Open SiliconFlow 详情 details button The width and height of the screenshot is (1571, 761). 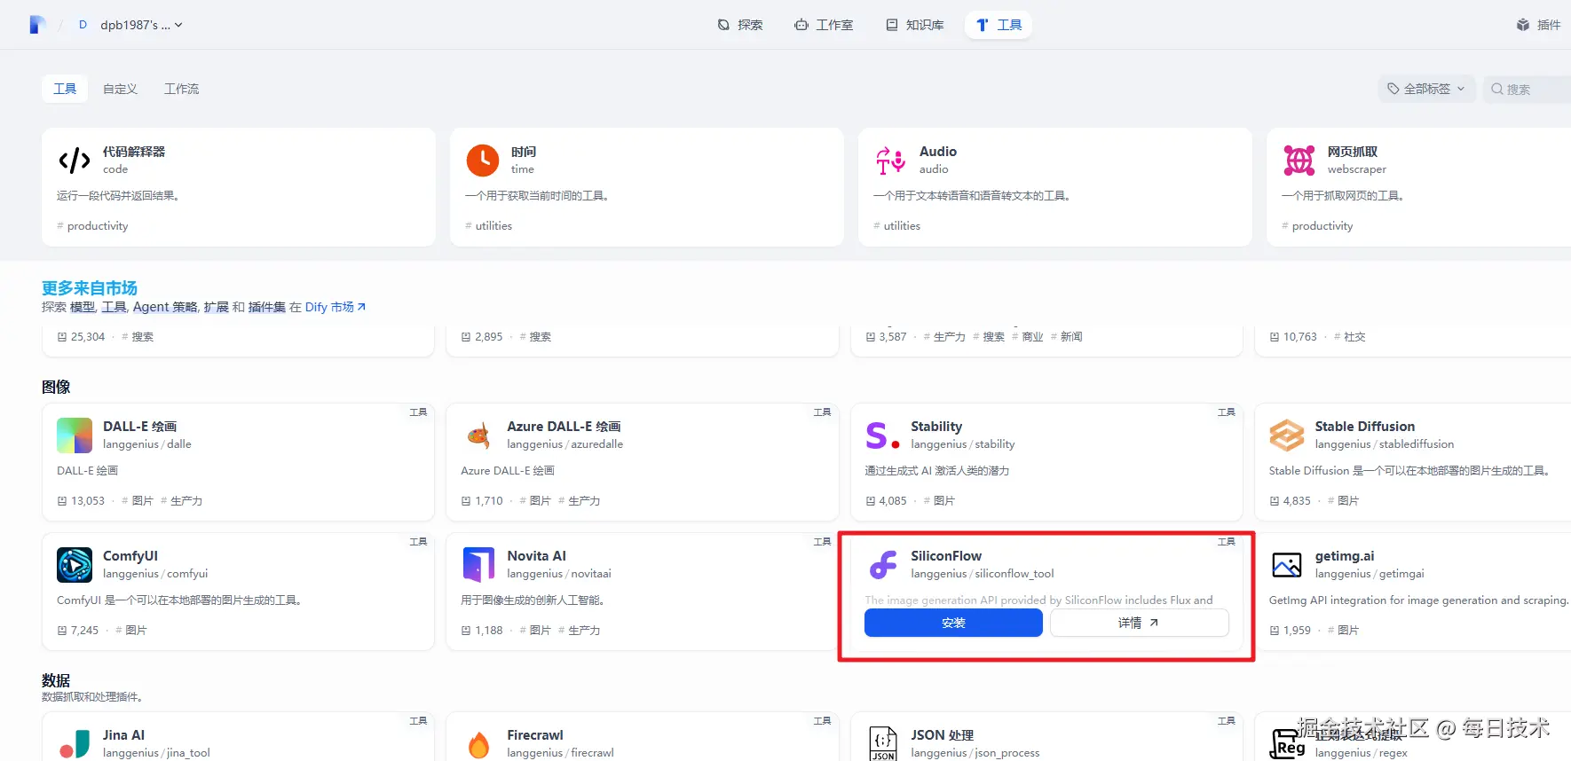[x=1140, y=623]
